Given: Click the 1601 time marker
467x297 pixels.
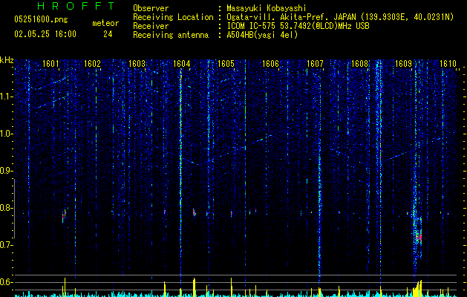Looking at the screenshot, I should tap(50, 63).
